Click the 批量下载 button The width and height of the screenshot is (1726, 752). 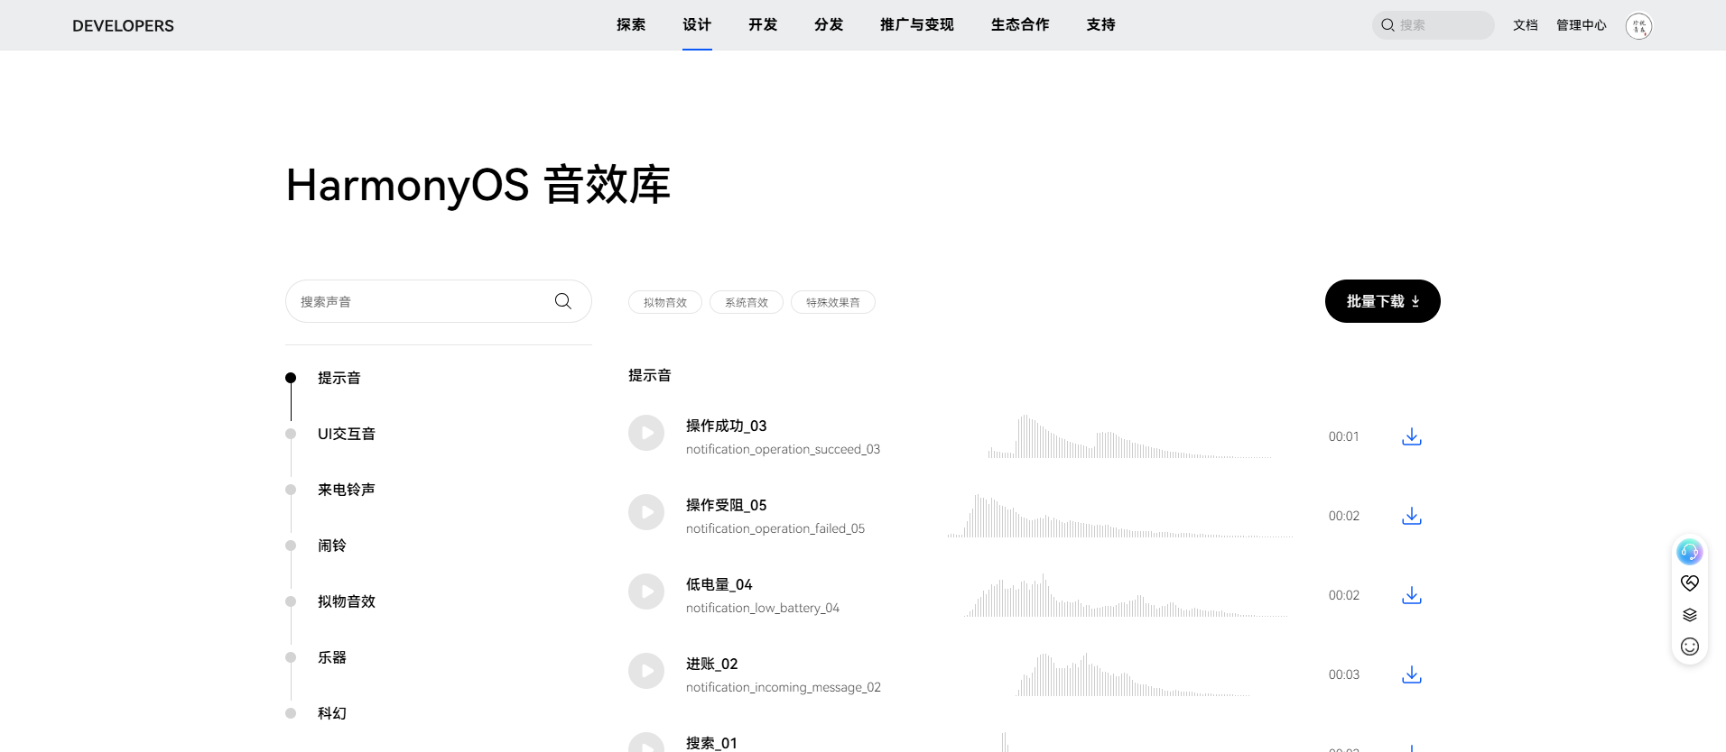(x=1382, y=301)
